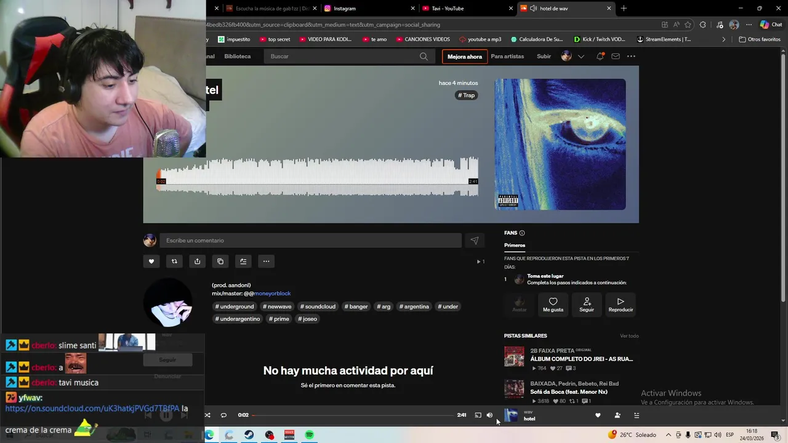Like the playing track in player bar
This screenshot has width=788, height=443.
pyautogui.click(x=597, y=415)
